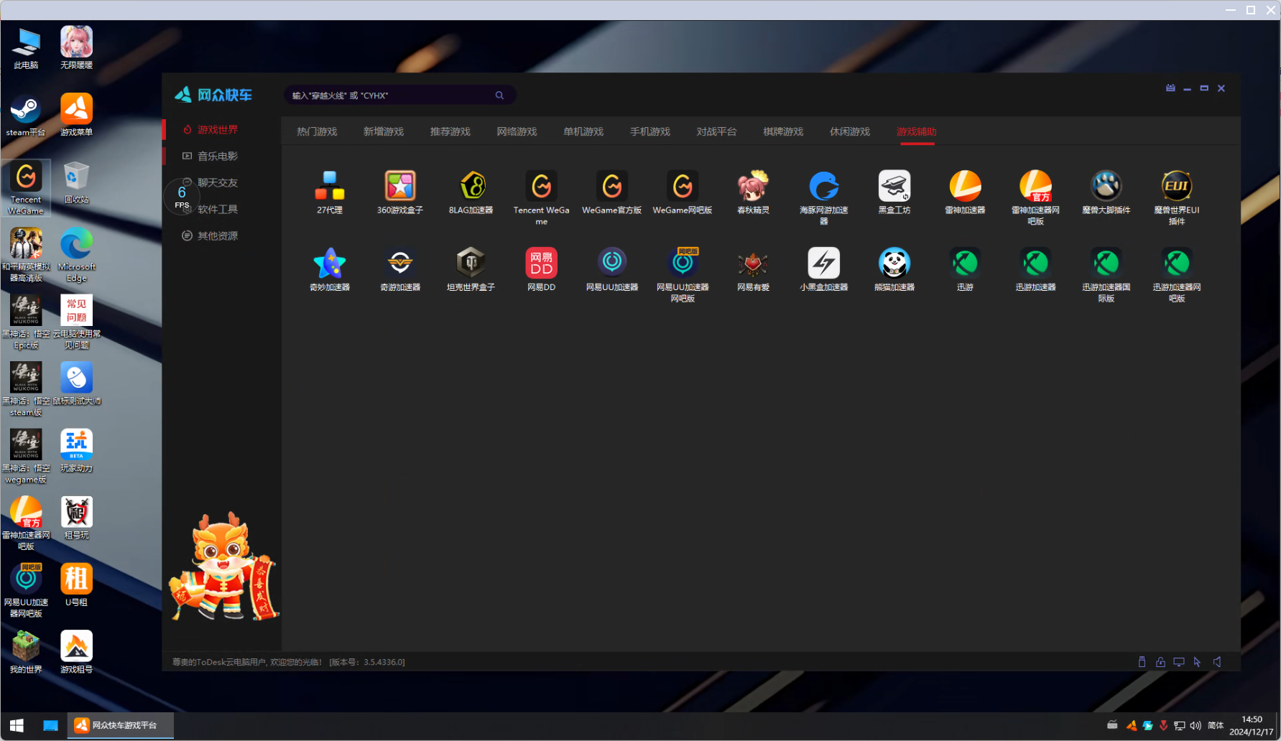Launch 春秋精灵
This screenshot has height=741, width=1281.
pos(753,192)
